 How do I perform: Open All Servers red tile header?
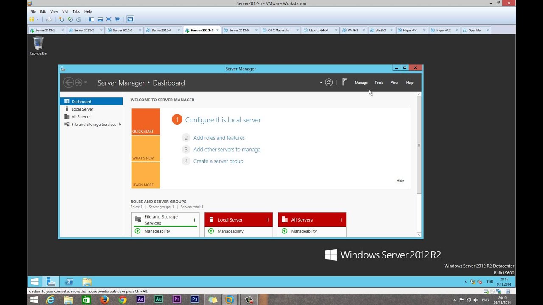point(312,220)
